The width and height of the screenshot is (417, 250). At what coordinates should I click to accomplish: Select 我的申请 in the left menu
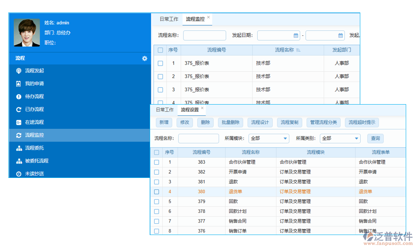click(x=35, y=83)
